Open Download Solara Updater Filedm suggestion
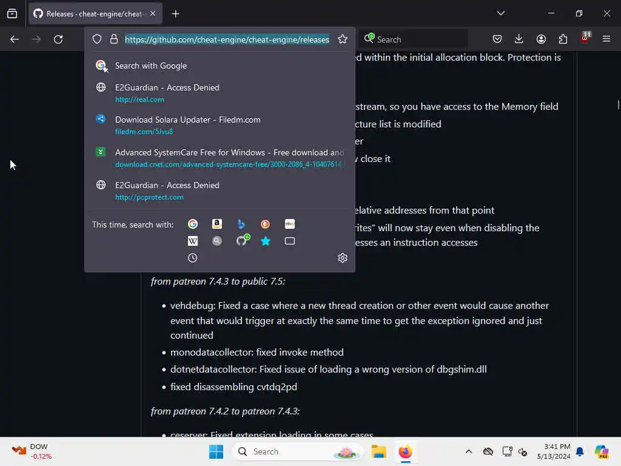The image size is (621, 466). 220,125
